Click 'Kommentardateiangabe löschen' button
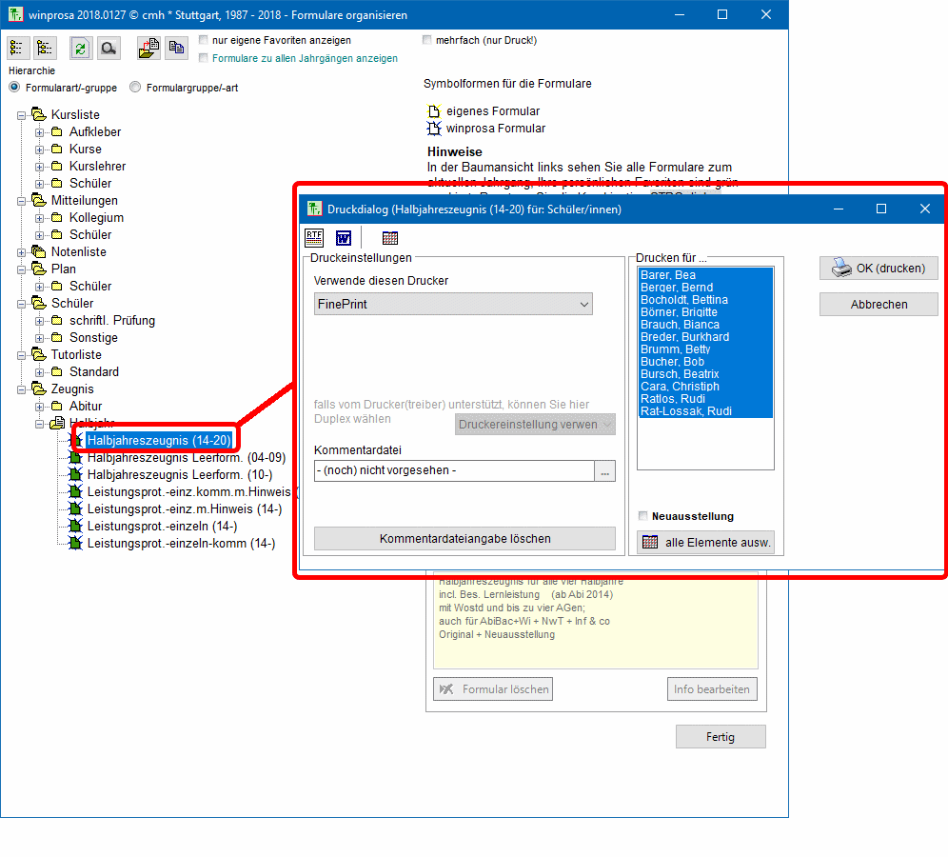Image resolution: width=948 pixels, height=857 pixels. (464, 538)
